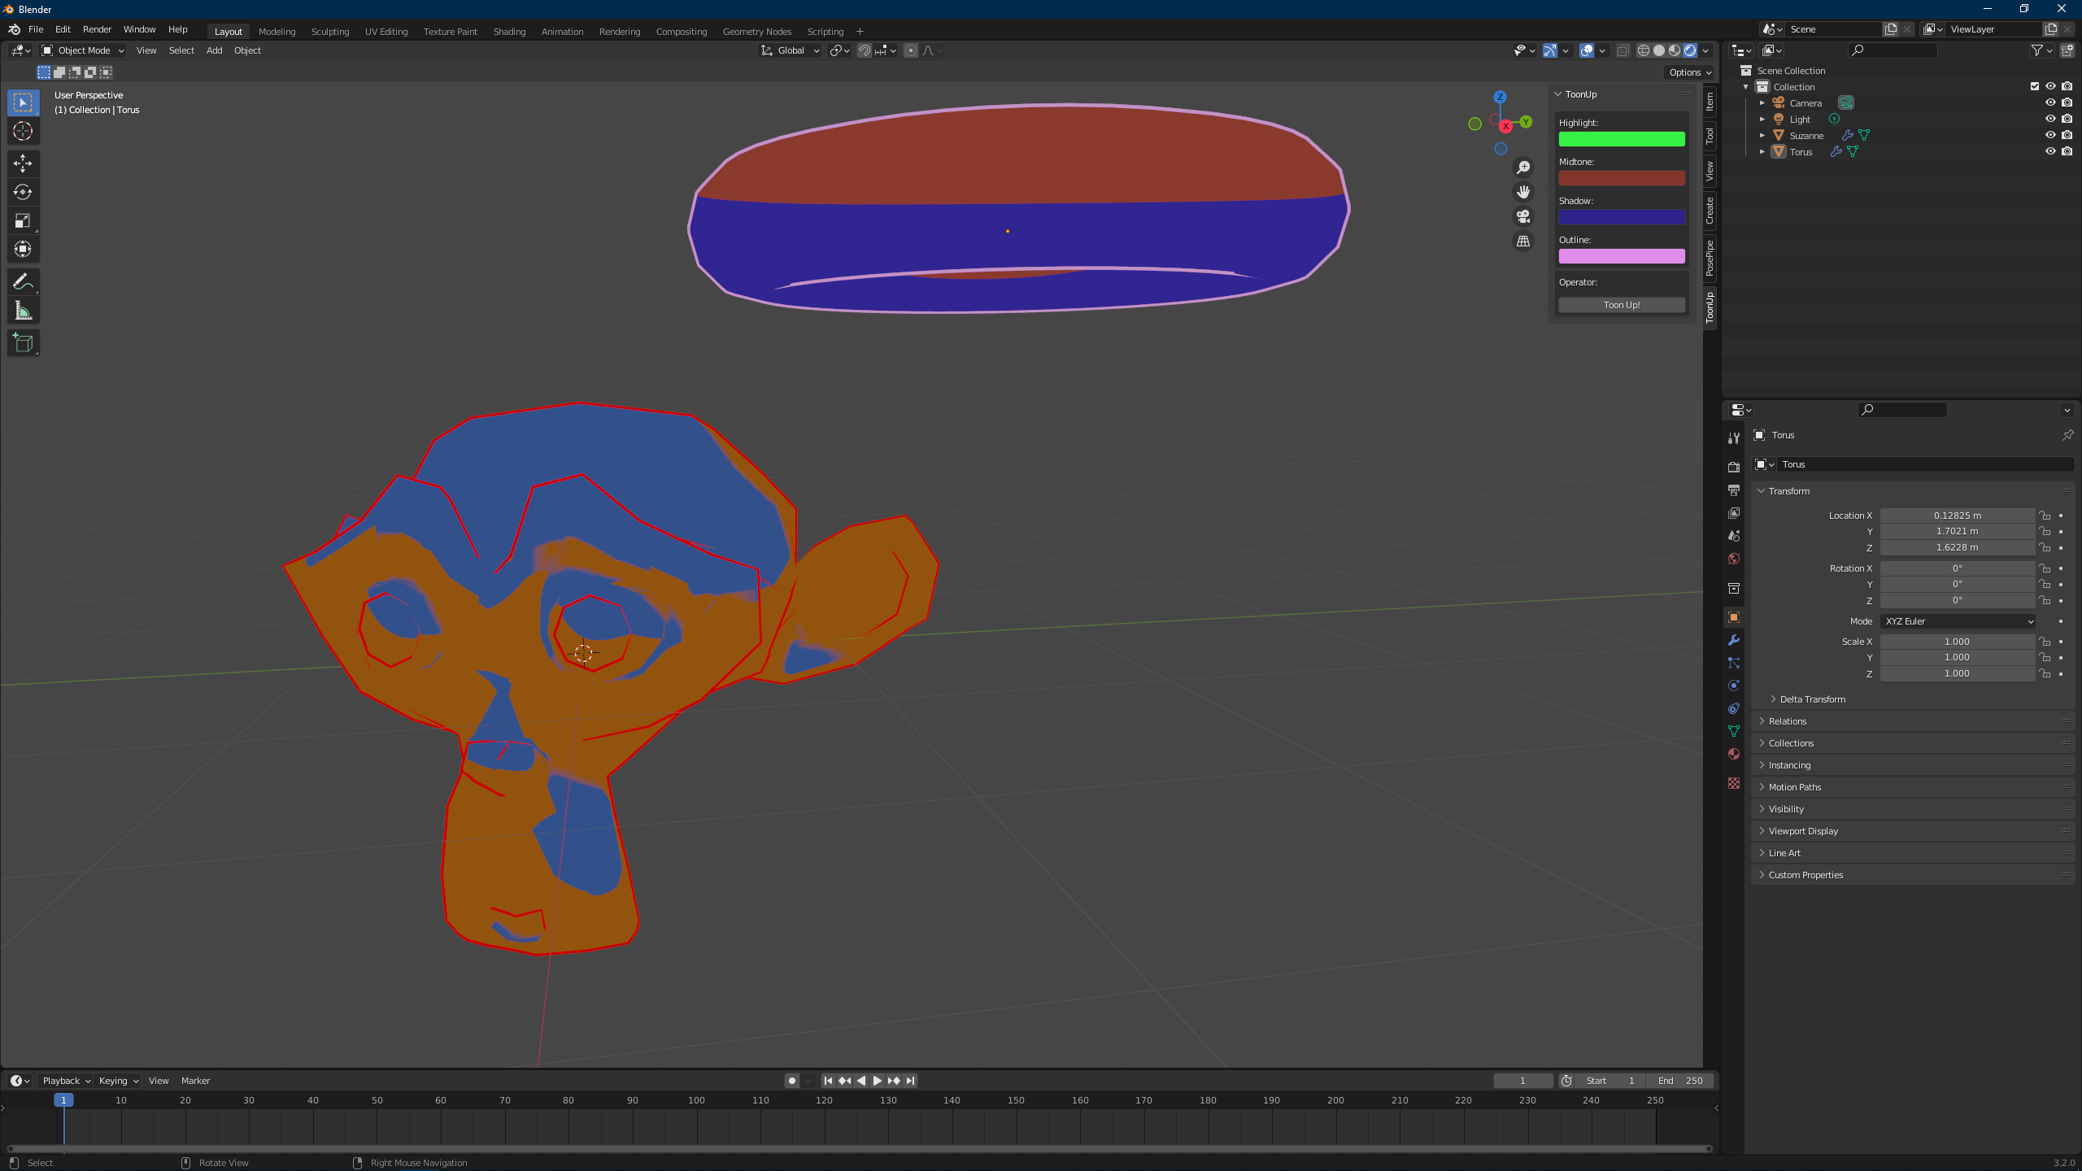Open the File menu
Screen dimensions: 2082x1171
click(x=36, y=29)
